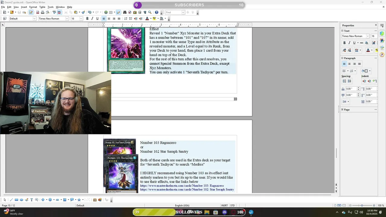Click English (USA) language status field

click(182, 206)
